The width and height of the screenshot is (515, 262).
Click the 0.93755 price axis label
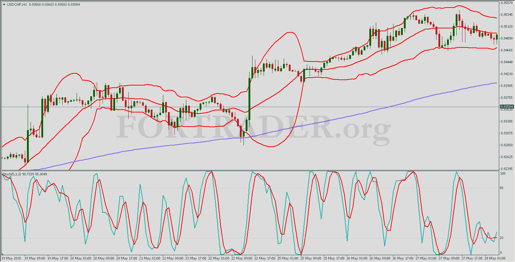pyautogui.click(x=507, y=98)
